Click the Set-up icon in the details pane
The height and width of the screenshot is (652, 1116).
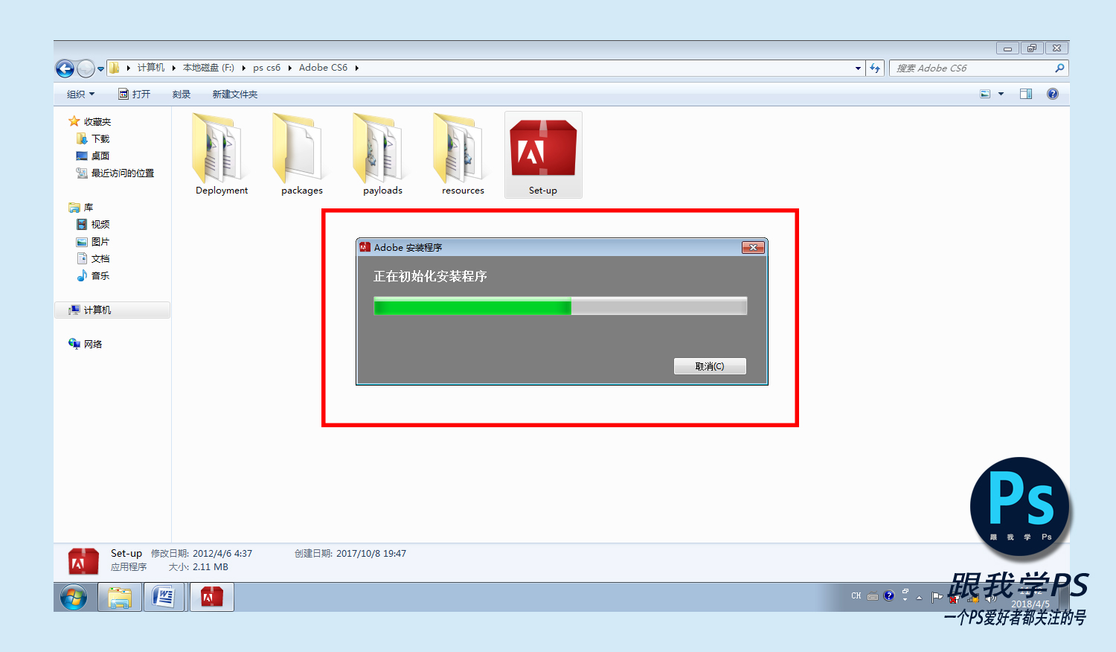[x=83, y=561]
